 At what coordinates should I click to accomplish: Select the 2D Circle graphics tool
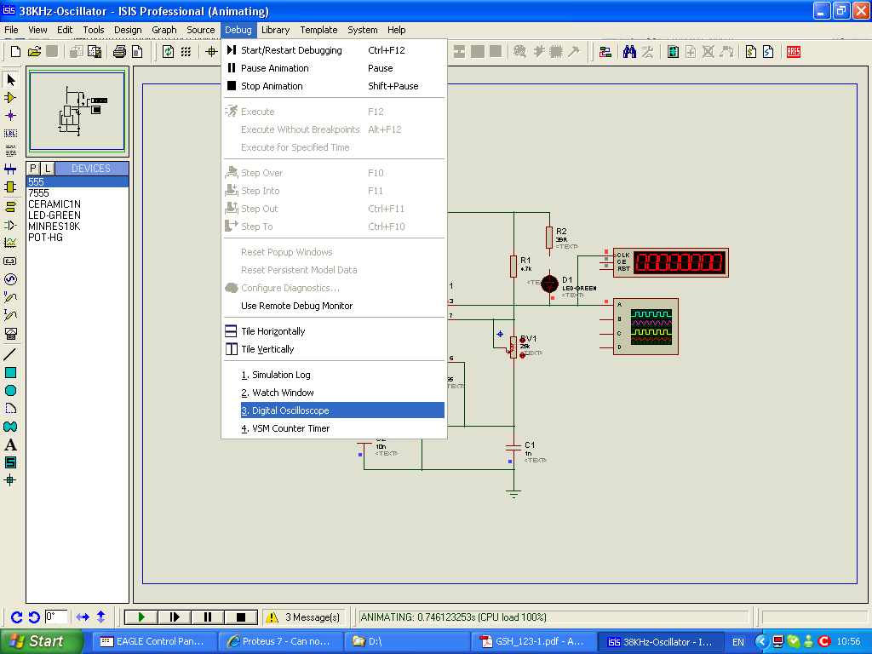pyautogui.click(x=10, y=390)
